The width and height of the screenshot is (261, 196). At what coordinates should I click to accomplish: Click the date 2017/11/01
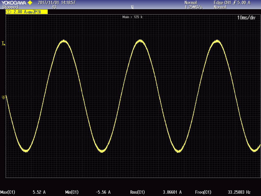click(48, 3)
